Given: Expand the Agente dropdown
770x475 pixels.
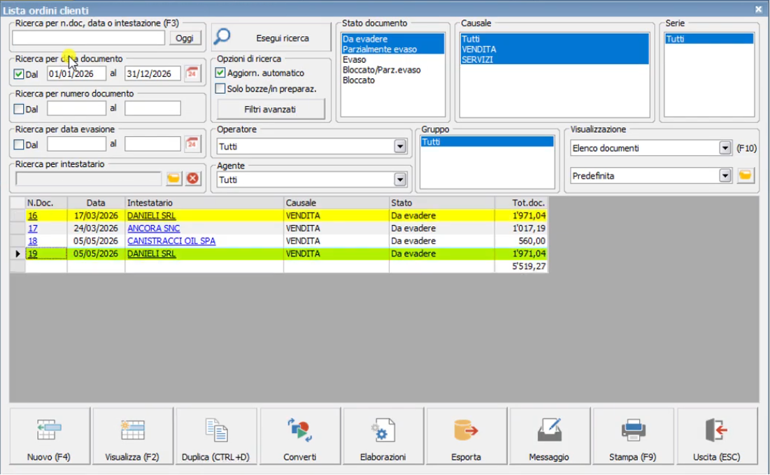Looking at the screenshot, I should coord(400,180).
